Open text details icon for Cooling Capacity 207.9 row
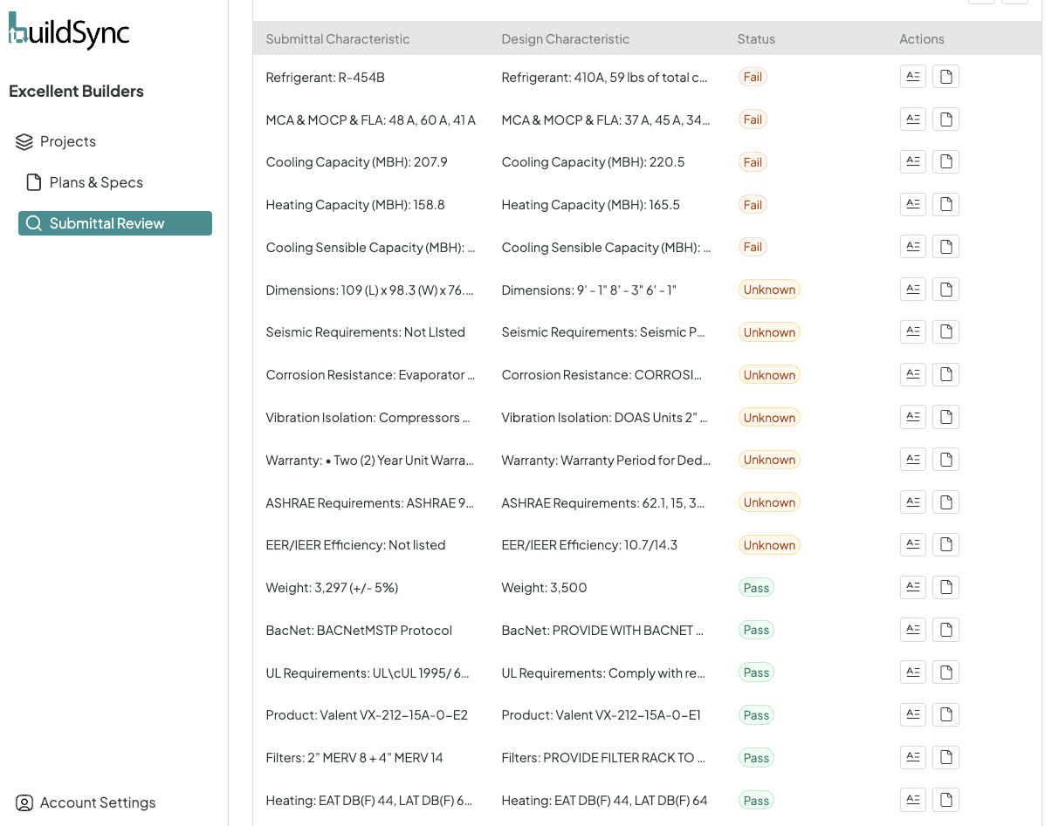 tap(913, 161)
